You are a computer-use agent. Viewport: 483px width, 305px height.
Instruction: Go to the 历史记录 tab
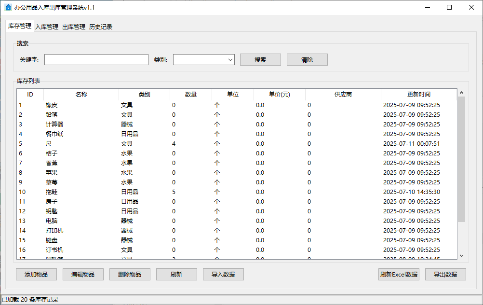point(101,27)
